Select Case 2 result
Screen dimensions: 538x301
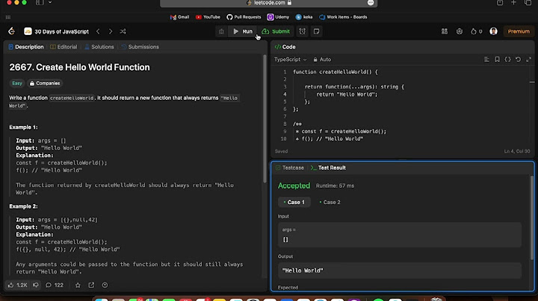point(330,202)
